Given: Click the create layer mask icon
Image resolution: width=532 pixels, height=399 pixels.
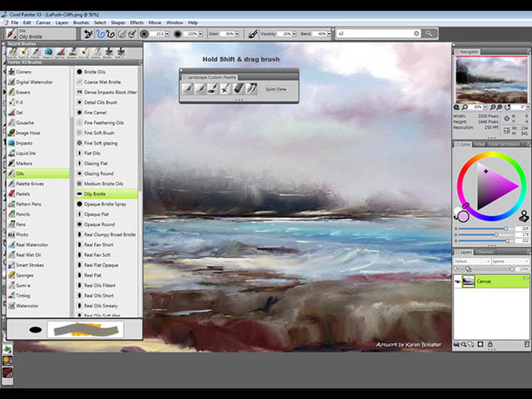Looking at the screenshot, I should (480, 344).
